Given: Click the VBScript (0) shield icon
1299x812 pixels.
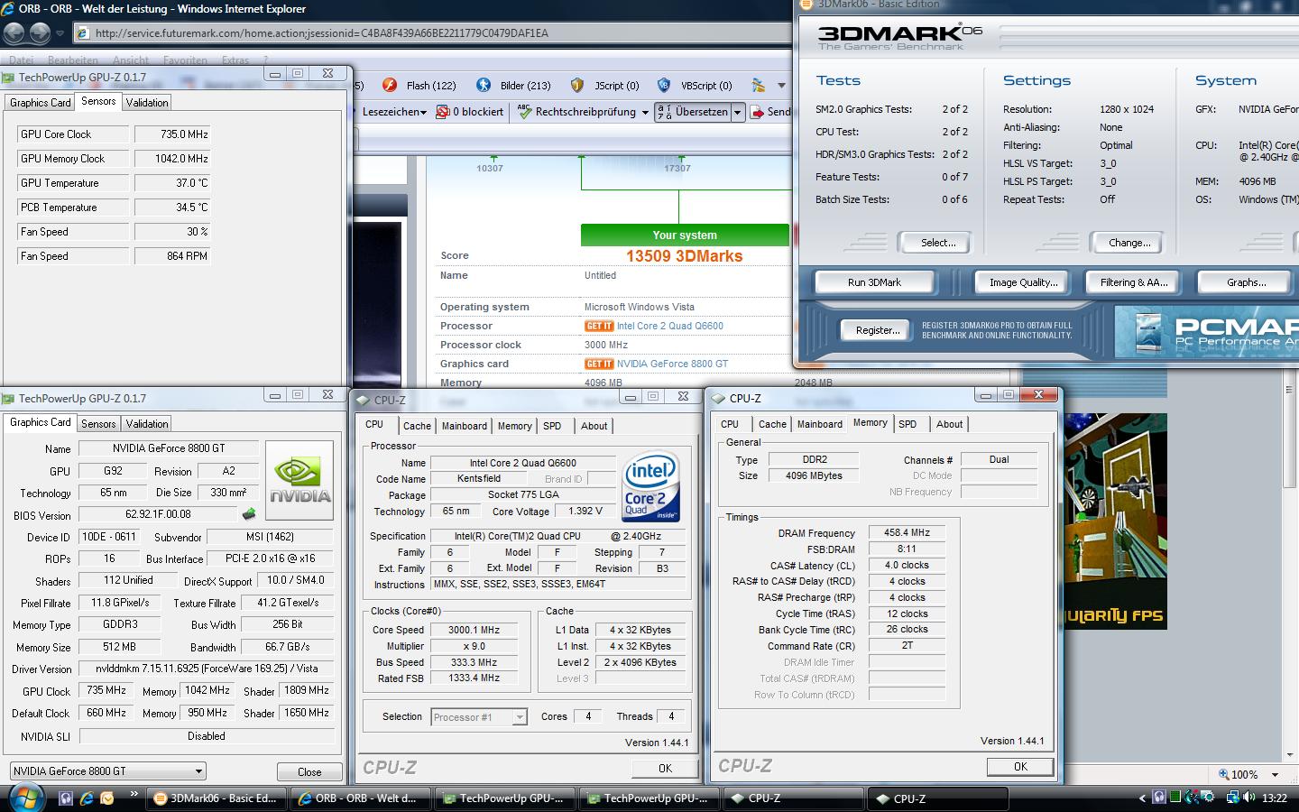Looking at the screenshot, I should point(664,86).
